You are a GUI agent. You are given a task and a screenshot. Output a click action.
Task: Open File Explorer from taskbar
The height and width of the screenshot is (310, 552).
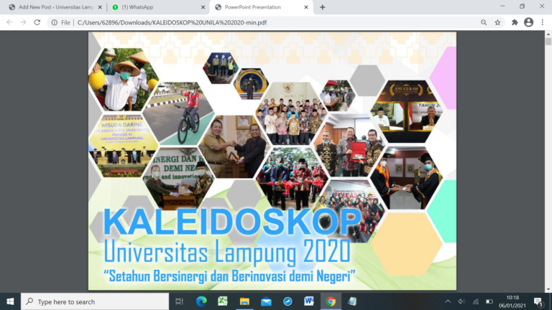[244, 301]
